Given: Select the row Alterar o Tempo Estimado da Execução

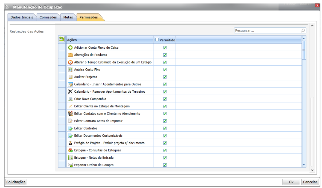Looking at the screenshot, I should 180,62.
